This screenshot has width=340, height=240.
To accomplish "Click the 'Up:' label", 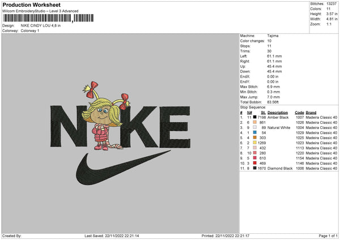I will (x=243, y=66).
